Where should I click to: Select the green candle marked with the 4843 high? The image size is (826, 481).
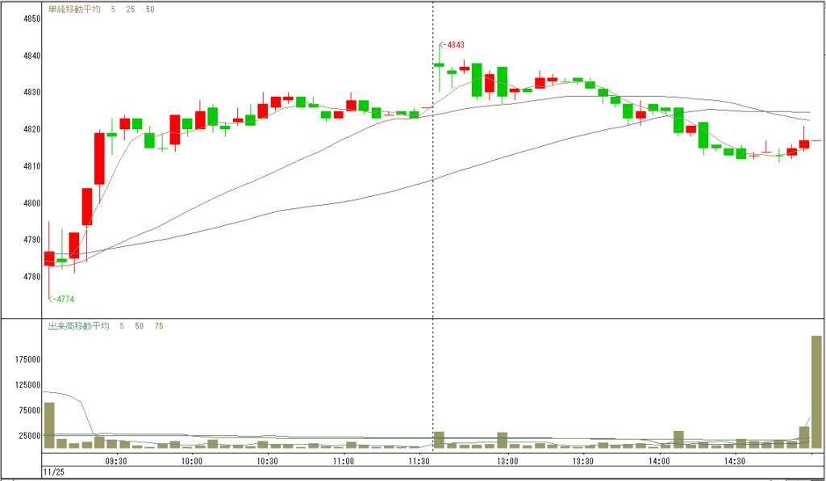click(439, 65)
